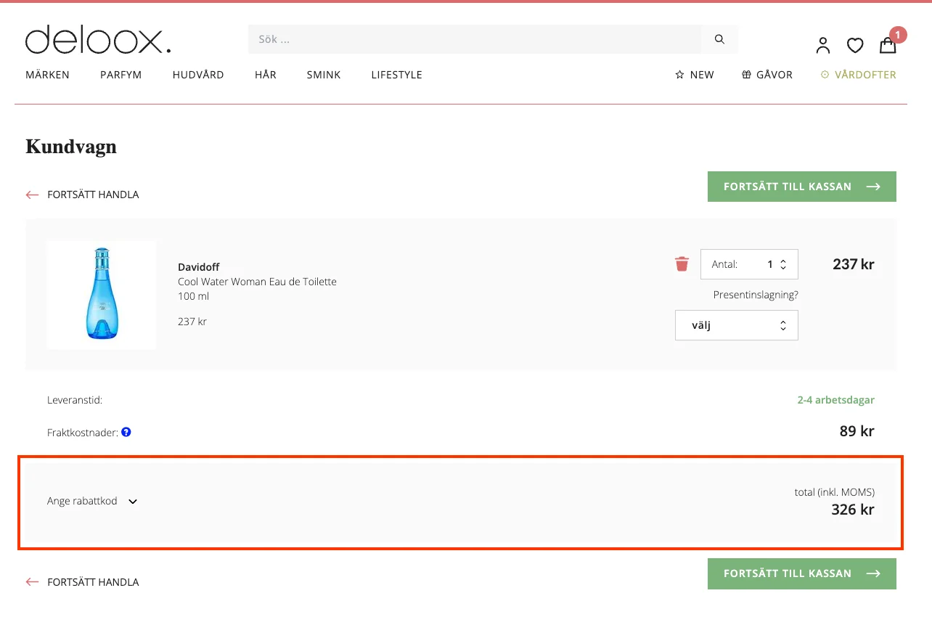This screenshot has width=932, height=617.
Task: Click the bold 237 kr line price
Action: pos(854,264)
